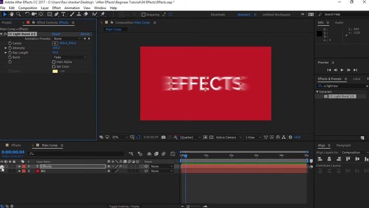Open the Composition menu
Image resolution: width=369 pixels, height=208 pixels.
point(28,8)
